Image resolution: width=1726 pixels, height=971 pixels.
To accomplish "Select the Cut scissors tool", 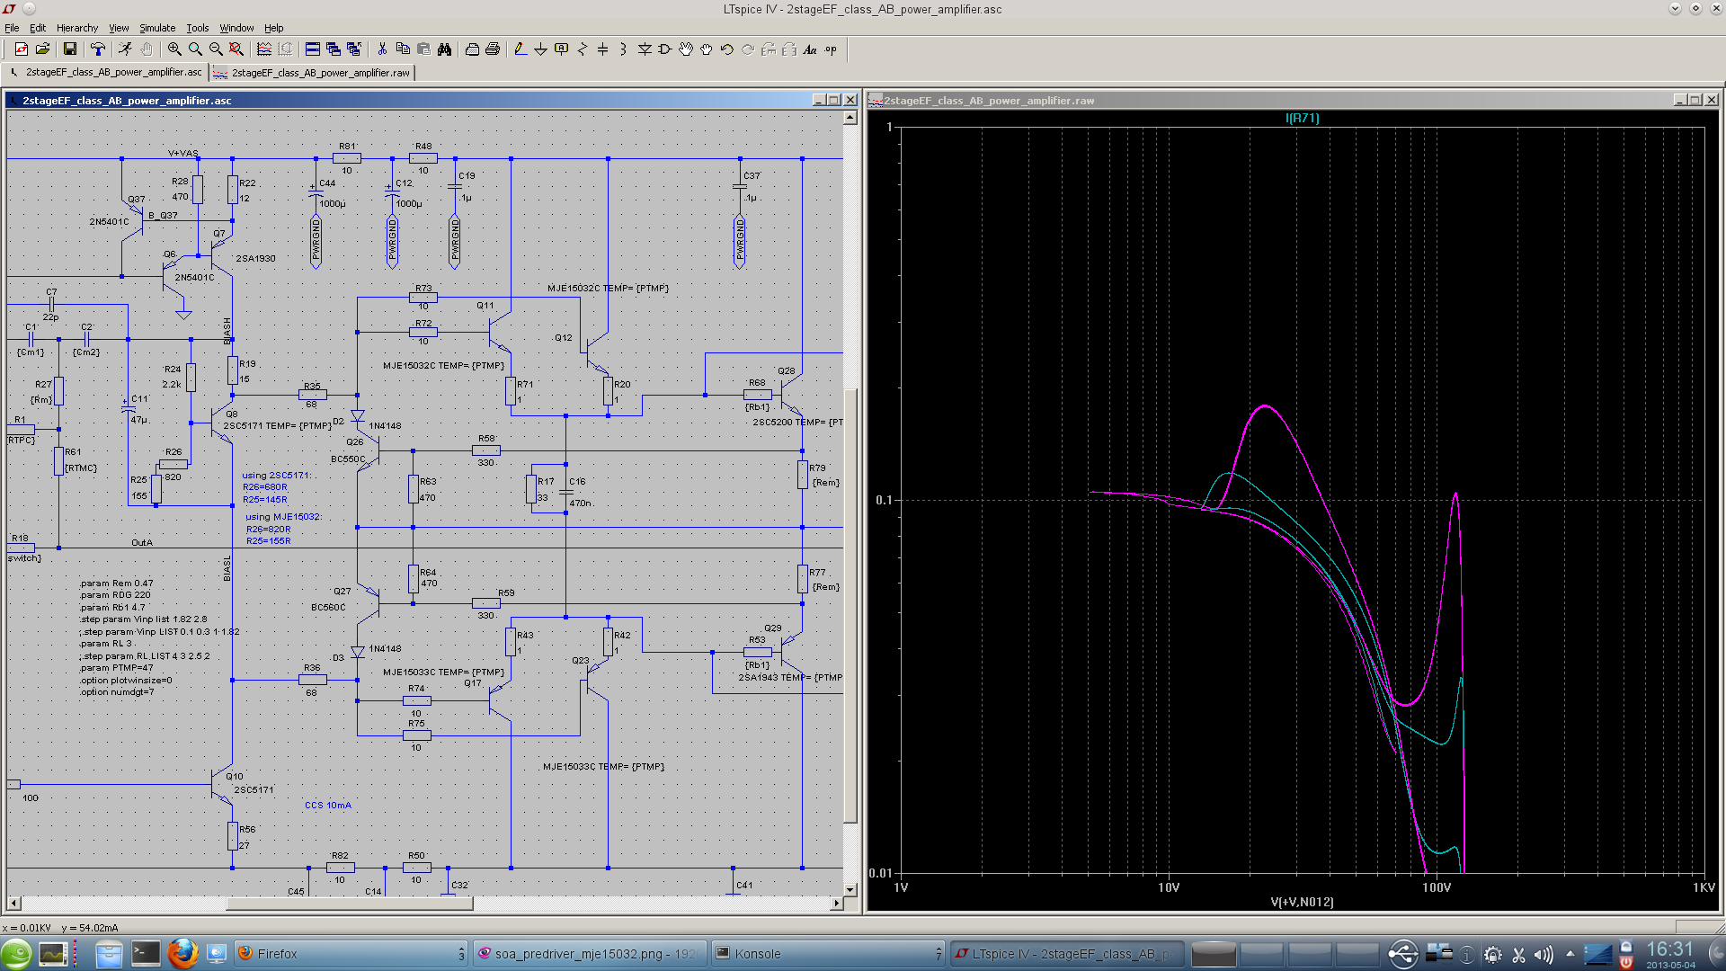I will click(x=382, y=49).
